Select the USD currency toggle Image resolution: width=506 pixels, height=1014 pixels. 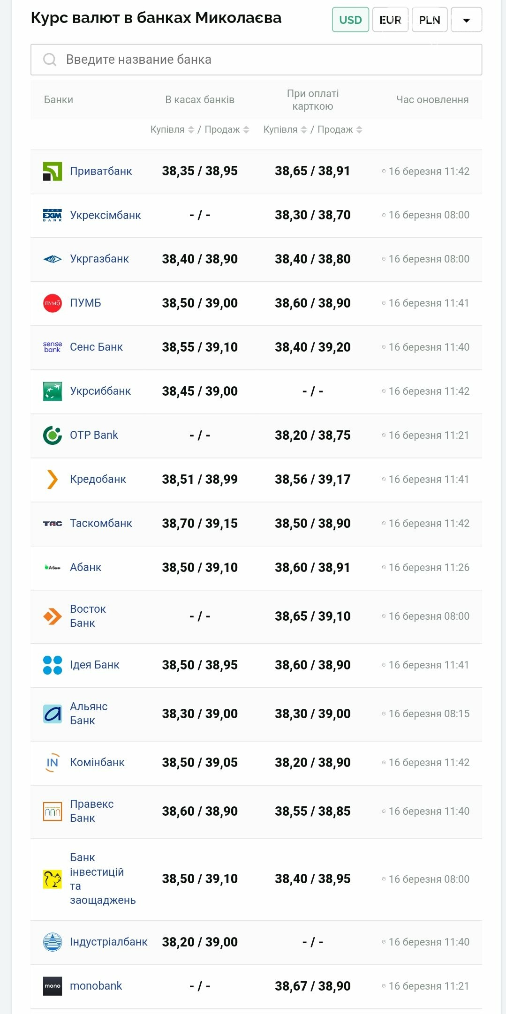[x=350, y=20]
